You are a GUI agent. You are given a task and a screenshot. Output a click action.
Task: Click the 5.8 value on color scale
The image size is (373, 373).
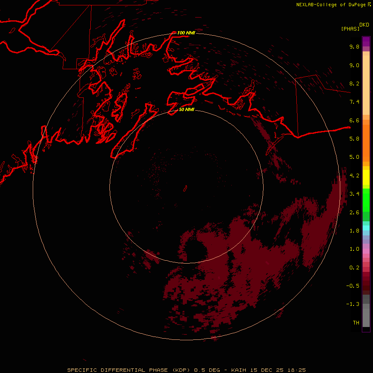(354, 138)
